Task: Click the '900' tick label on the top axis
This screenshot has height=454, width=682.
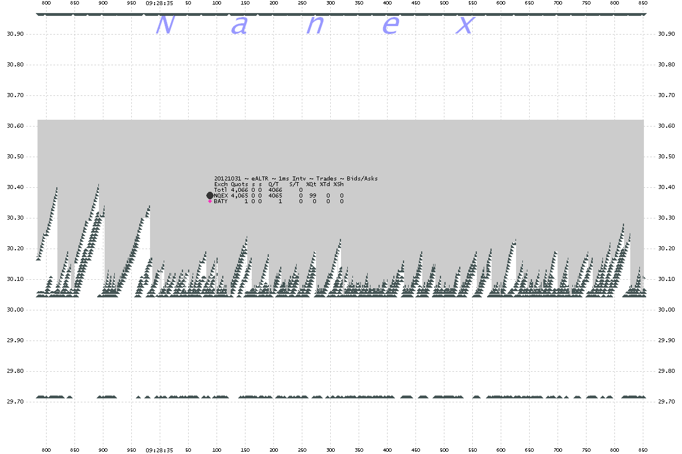Action: pos(103,3)
